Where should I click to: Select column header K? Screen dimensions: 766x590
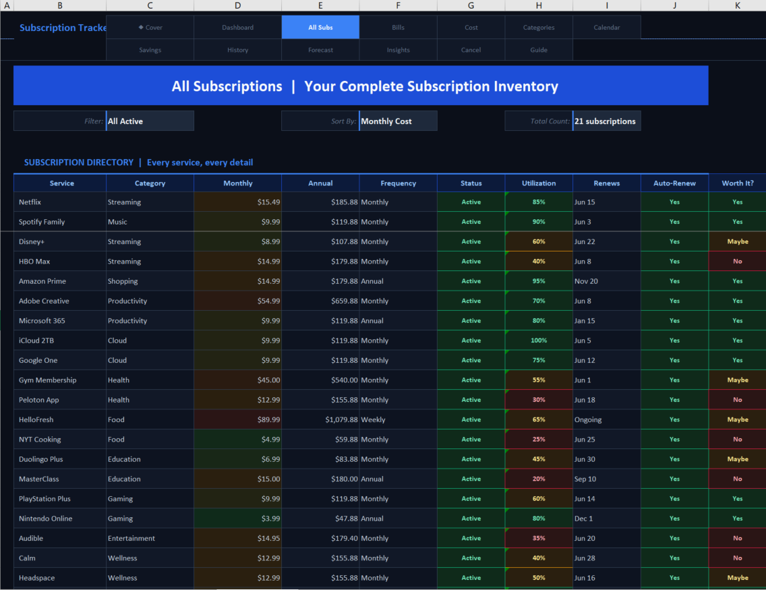(738, 5)
